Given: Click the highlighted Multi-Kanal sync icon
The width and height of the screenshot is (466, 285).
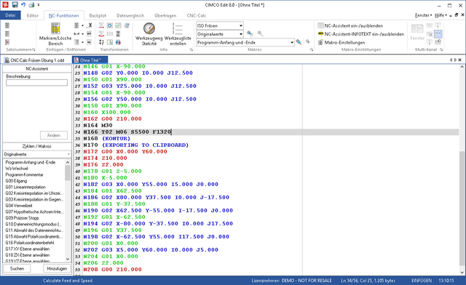Looking at the screenshot, I should pos(438,34).
